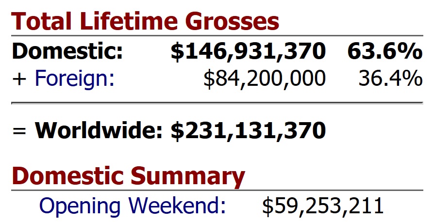
Task: Click the opening weekend amount $59,253,211
Action: click(323, 206)
